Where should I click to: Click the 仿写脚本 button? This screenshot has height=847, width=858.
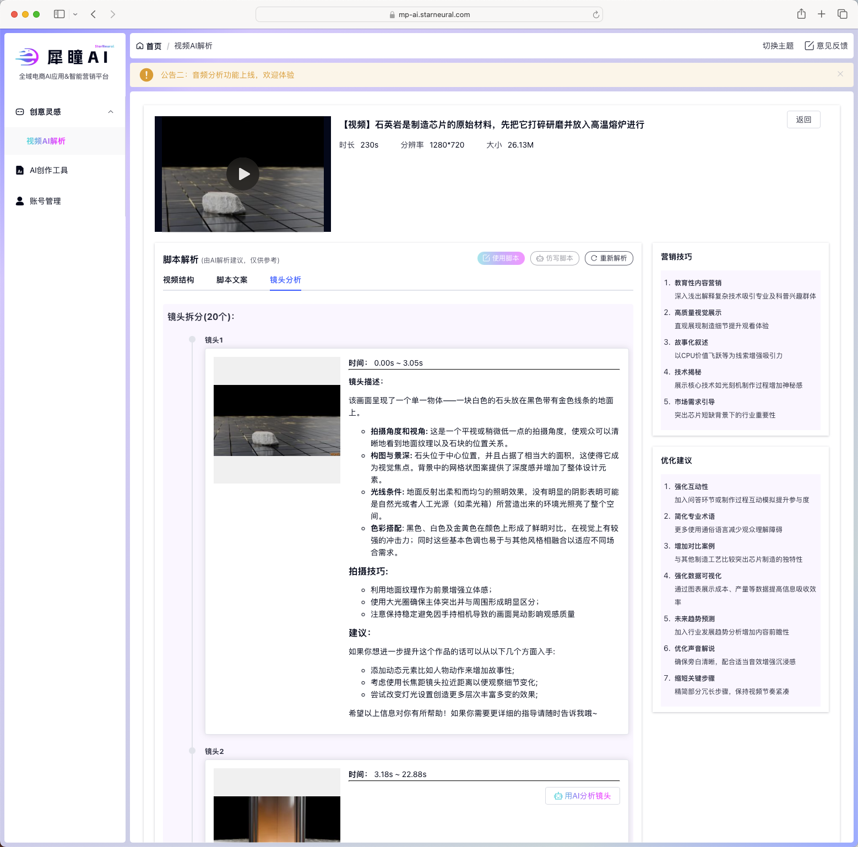point(555,258)
